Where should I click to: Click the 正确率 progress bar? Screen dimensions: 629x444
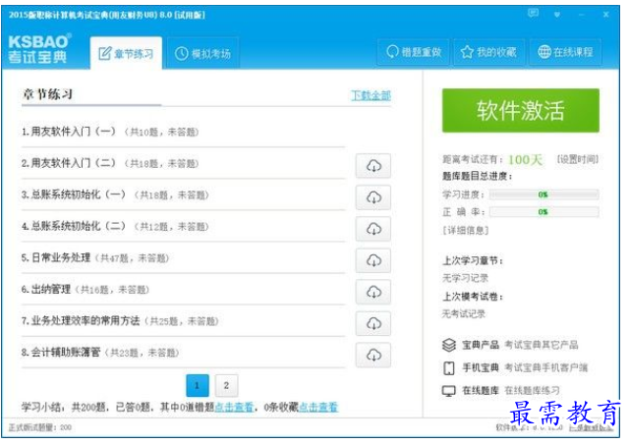[543, 212]
